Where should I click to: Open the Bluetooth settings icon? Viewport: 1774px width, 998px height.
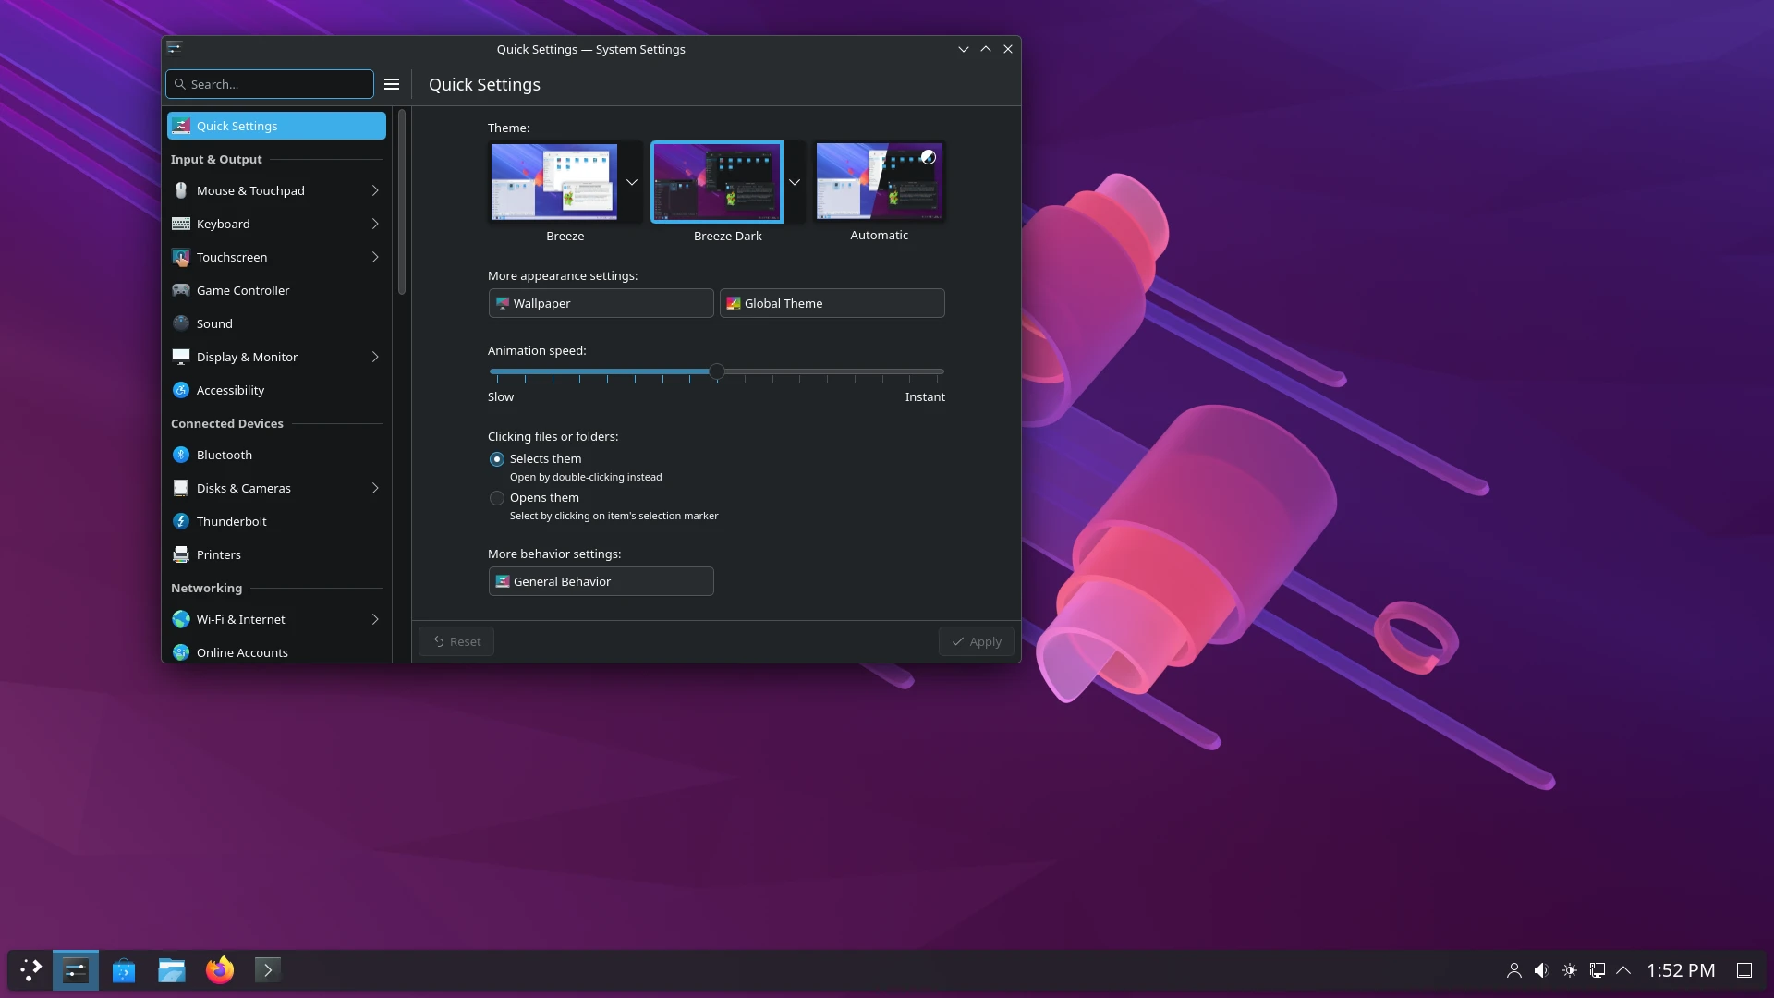(181, 455)
